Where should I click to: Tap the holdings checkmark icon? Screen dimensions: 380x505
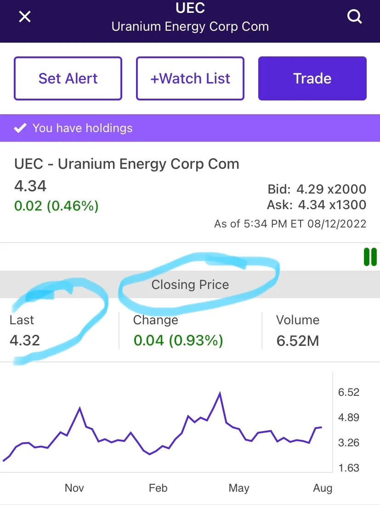coord(20,128)
